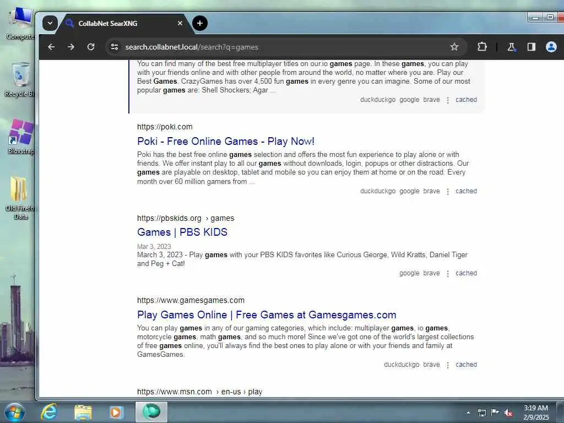Close the CollabNet SearXNG tab
Image resolution: width=564 pixels, height=423 pixels.
[x=180, y=23]
